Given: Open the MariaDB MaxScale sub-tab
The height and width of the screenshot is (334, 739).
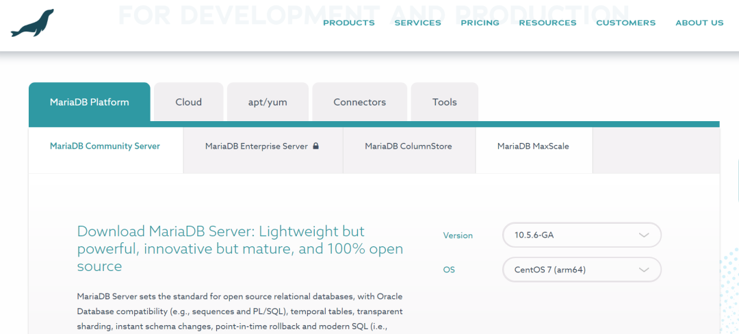Looking at the screenshot, I should tap(533, 146).
